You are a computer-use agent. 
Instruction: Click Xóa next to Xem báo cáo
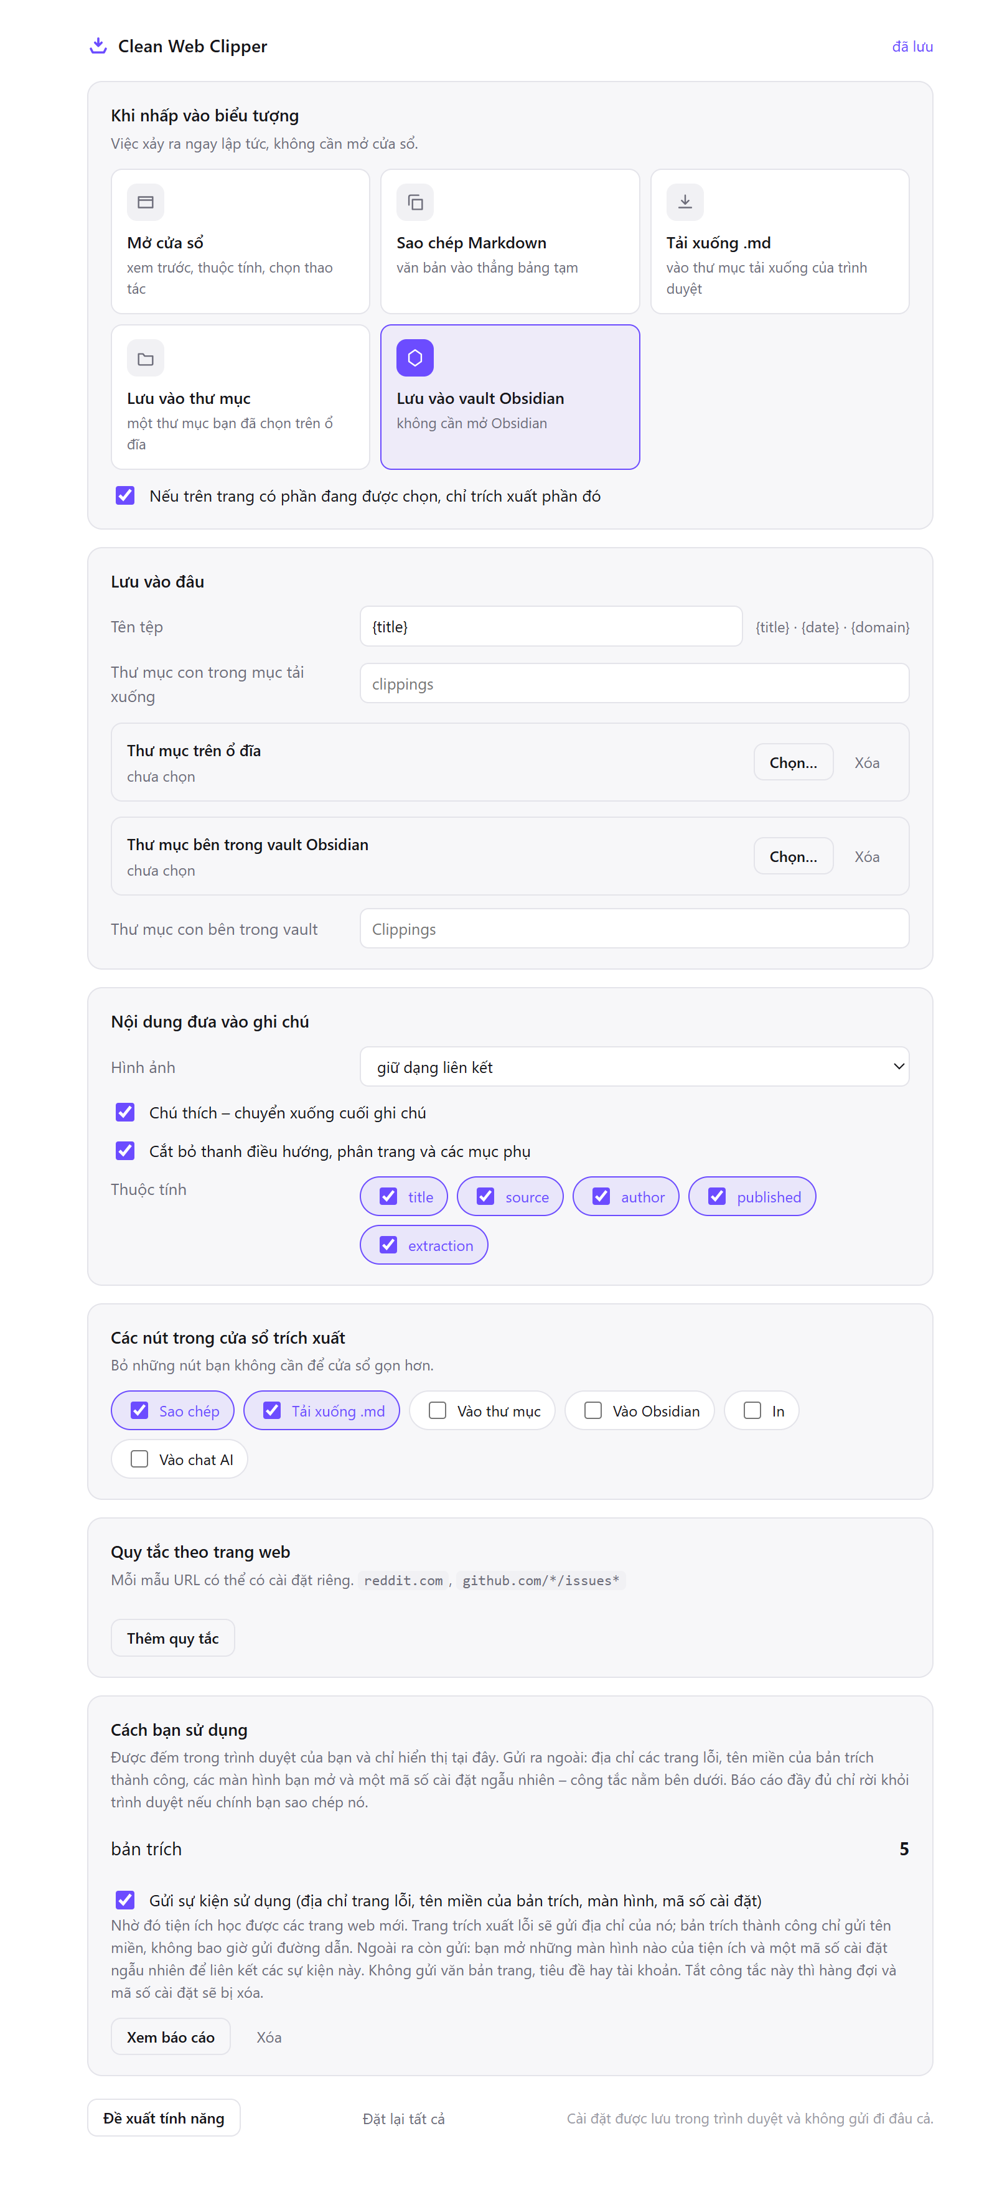click(268, 2037)
